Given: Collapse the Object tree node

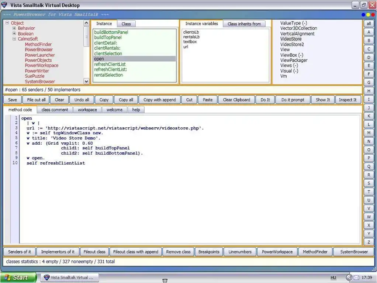Looking at the screenshot, I should pyautogui.click(x=7, y=23).
